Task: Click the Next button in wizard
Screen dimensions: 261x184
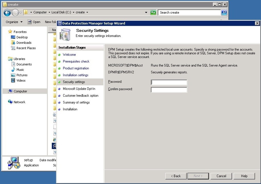Action: [198, 176]
